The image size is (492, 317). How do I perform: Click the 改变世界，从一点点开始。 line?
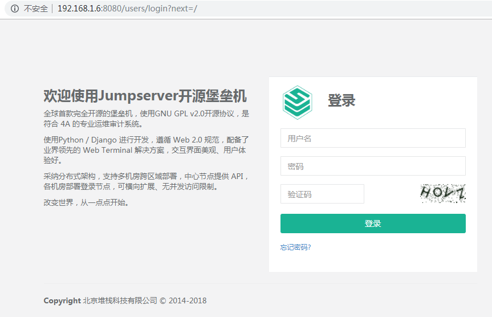pyautogui.click(x=86, y=202)
